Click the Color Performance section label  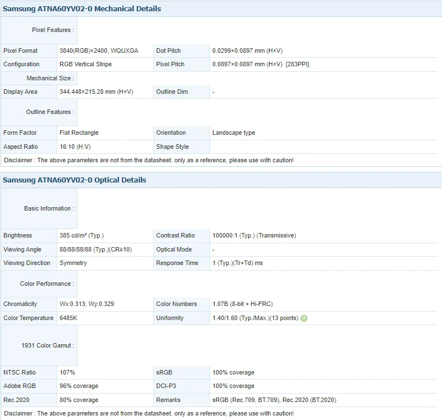click(47, 284)
